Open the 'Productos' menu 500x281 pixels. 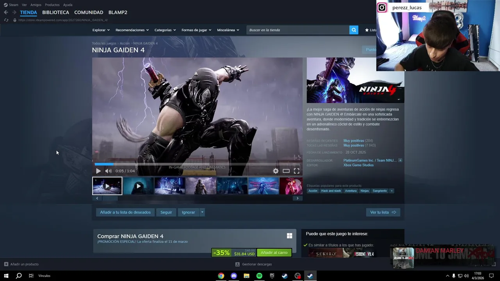coord(52,5)
